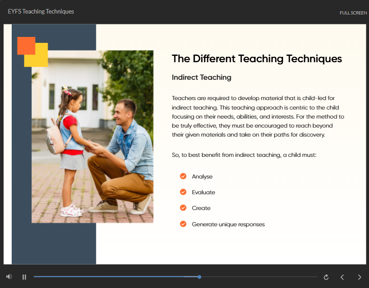Seek to the unplayed end of timeline

pos(310,277)
